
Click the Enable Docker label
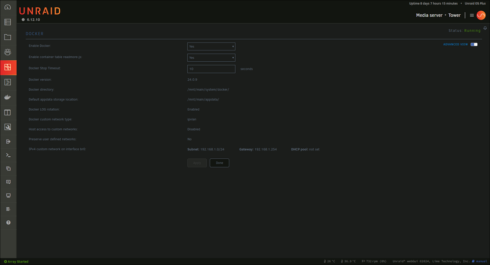pyautogui.click(x=40, y=46)
